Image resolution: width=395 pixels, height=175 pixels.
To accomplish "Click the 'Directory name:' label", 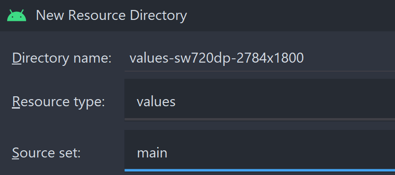I will coord(62,58).
